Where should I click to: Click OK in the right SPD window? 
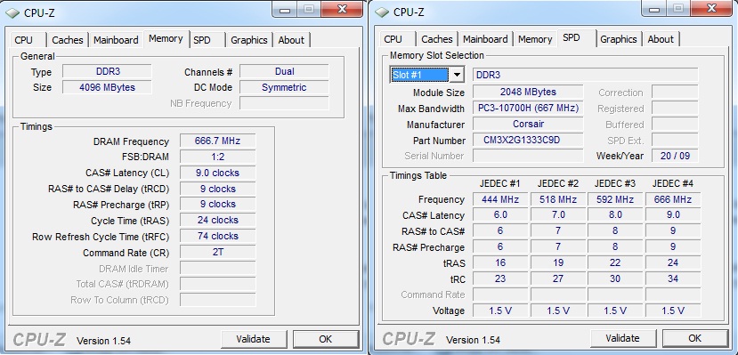(694, 338)
